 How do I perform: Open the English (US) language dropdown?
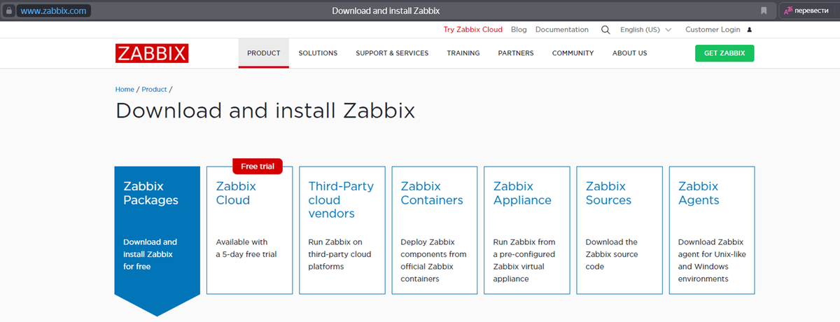645,30
